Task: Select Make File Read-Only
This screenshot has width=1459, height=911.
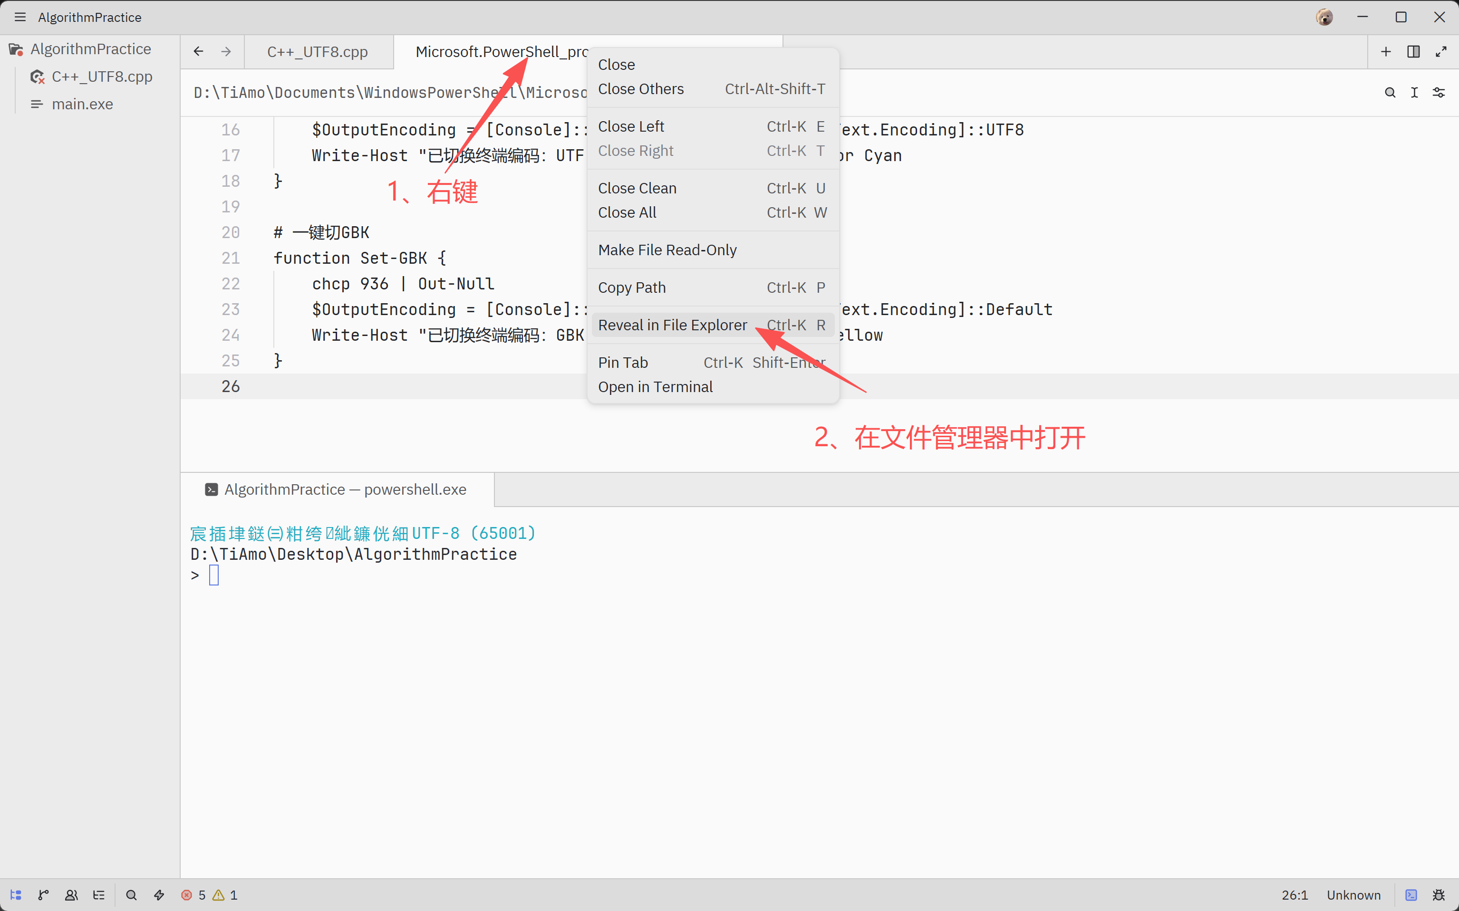Action: (x=712, y=250)
